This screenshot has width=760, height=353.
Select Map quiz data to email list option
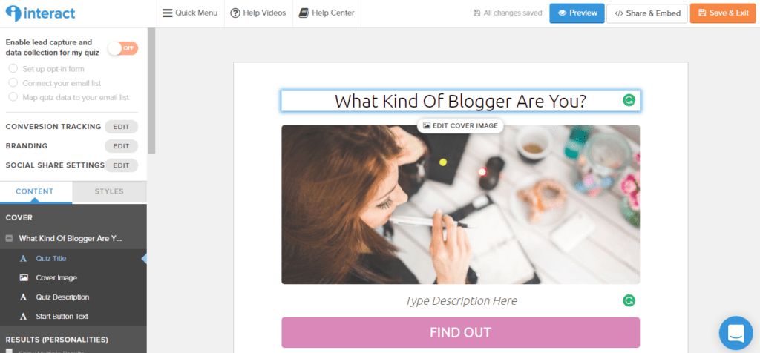click(13, 97)
